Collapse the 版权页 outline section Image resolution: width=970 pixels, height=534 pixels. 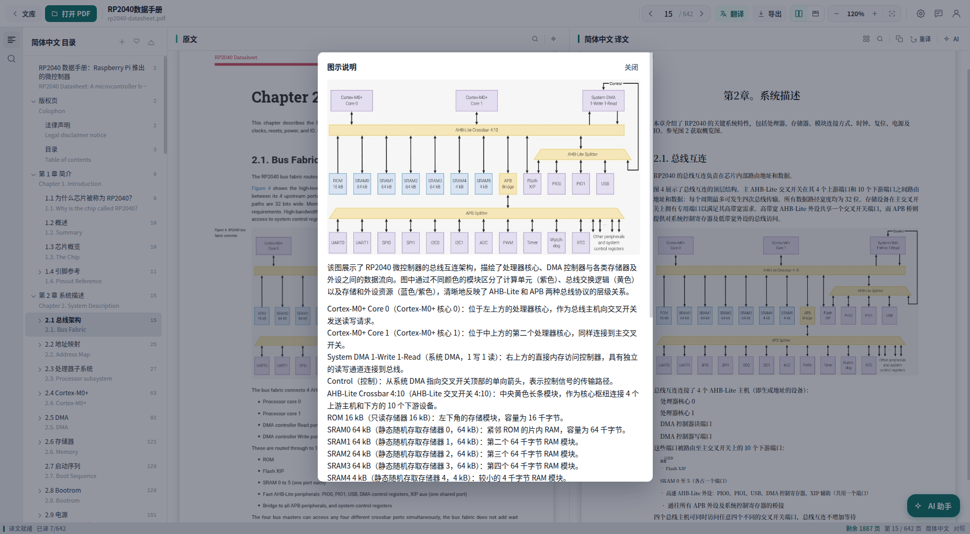(x=34, y=101)
